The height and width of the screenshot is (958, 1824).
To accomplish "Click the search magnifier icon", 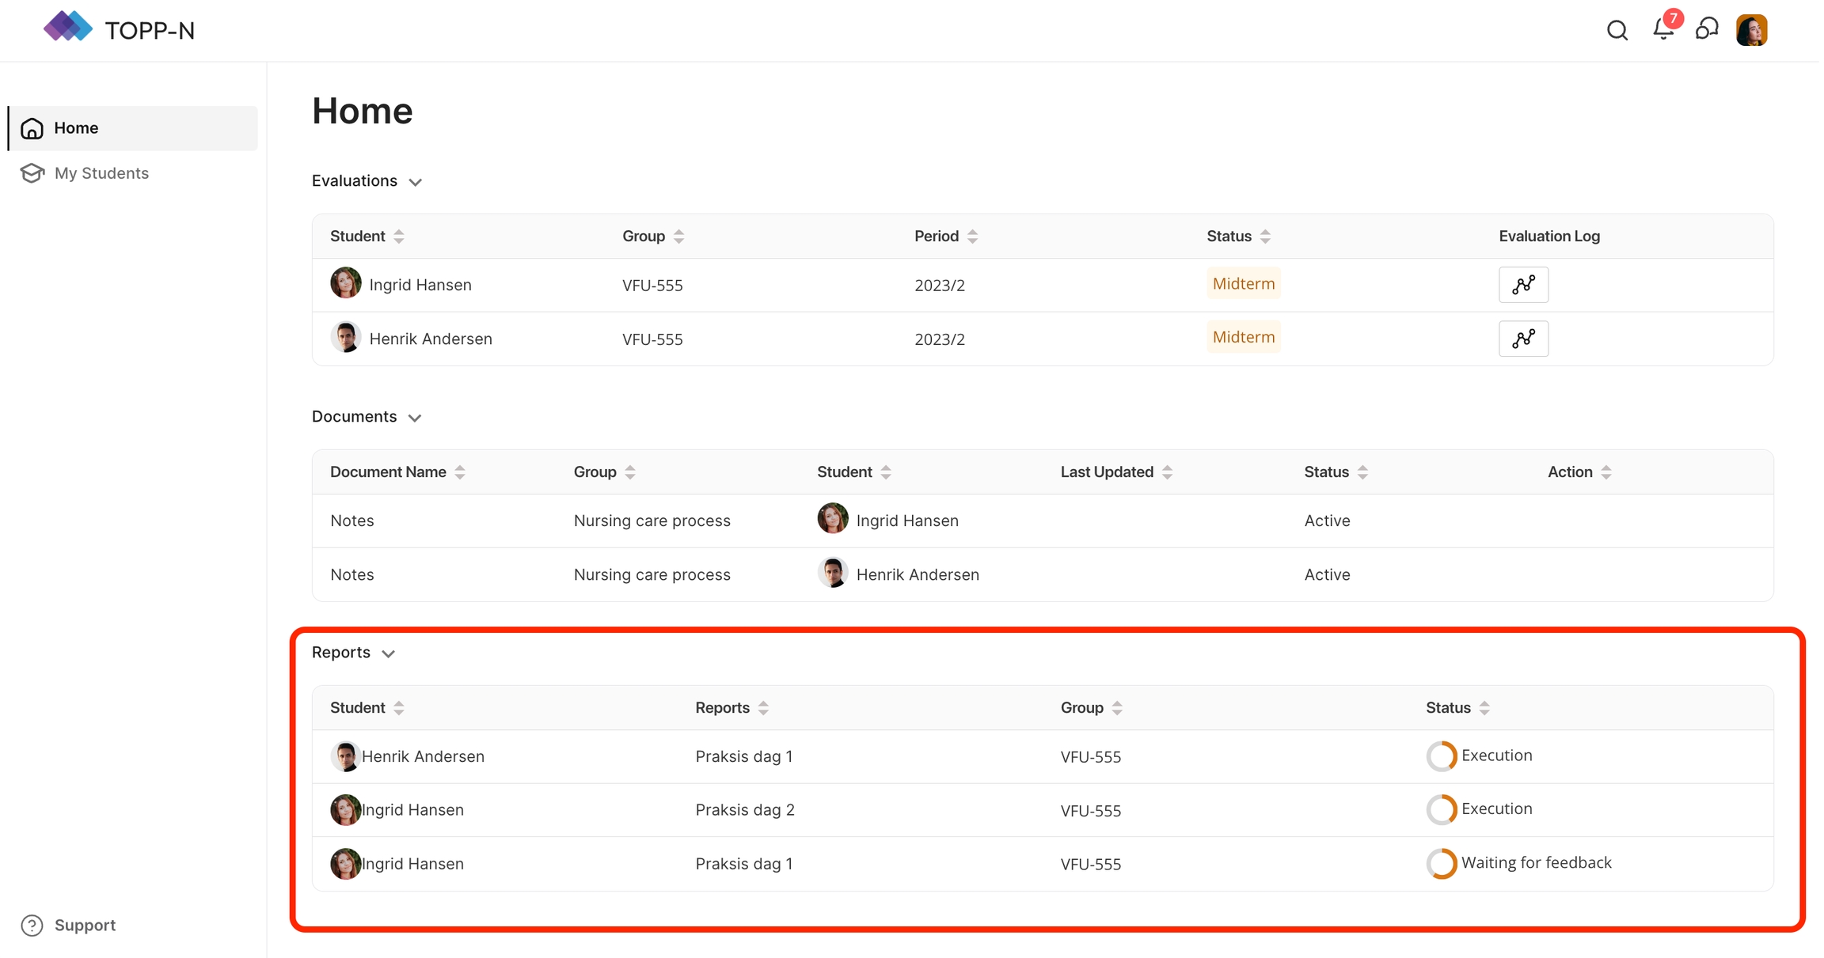I will click(1617, 30).
